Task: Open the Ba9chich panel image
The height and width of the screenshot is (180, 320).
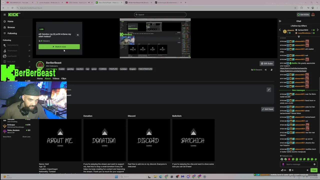Action: tap(193, 140)
